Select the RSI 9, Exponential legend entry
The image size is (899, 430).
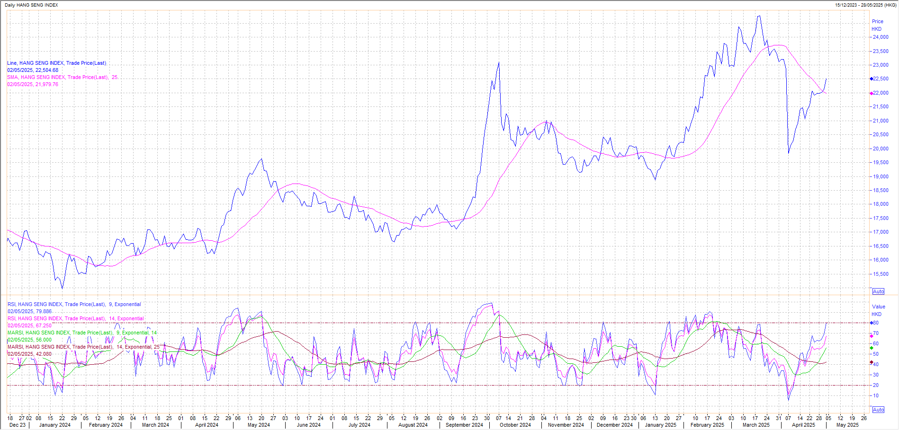[x=74, y=304]
